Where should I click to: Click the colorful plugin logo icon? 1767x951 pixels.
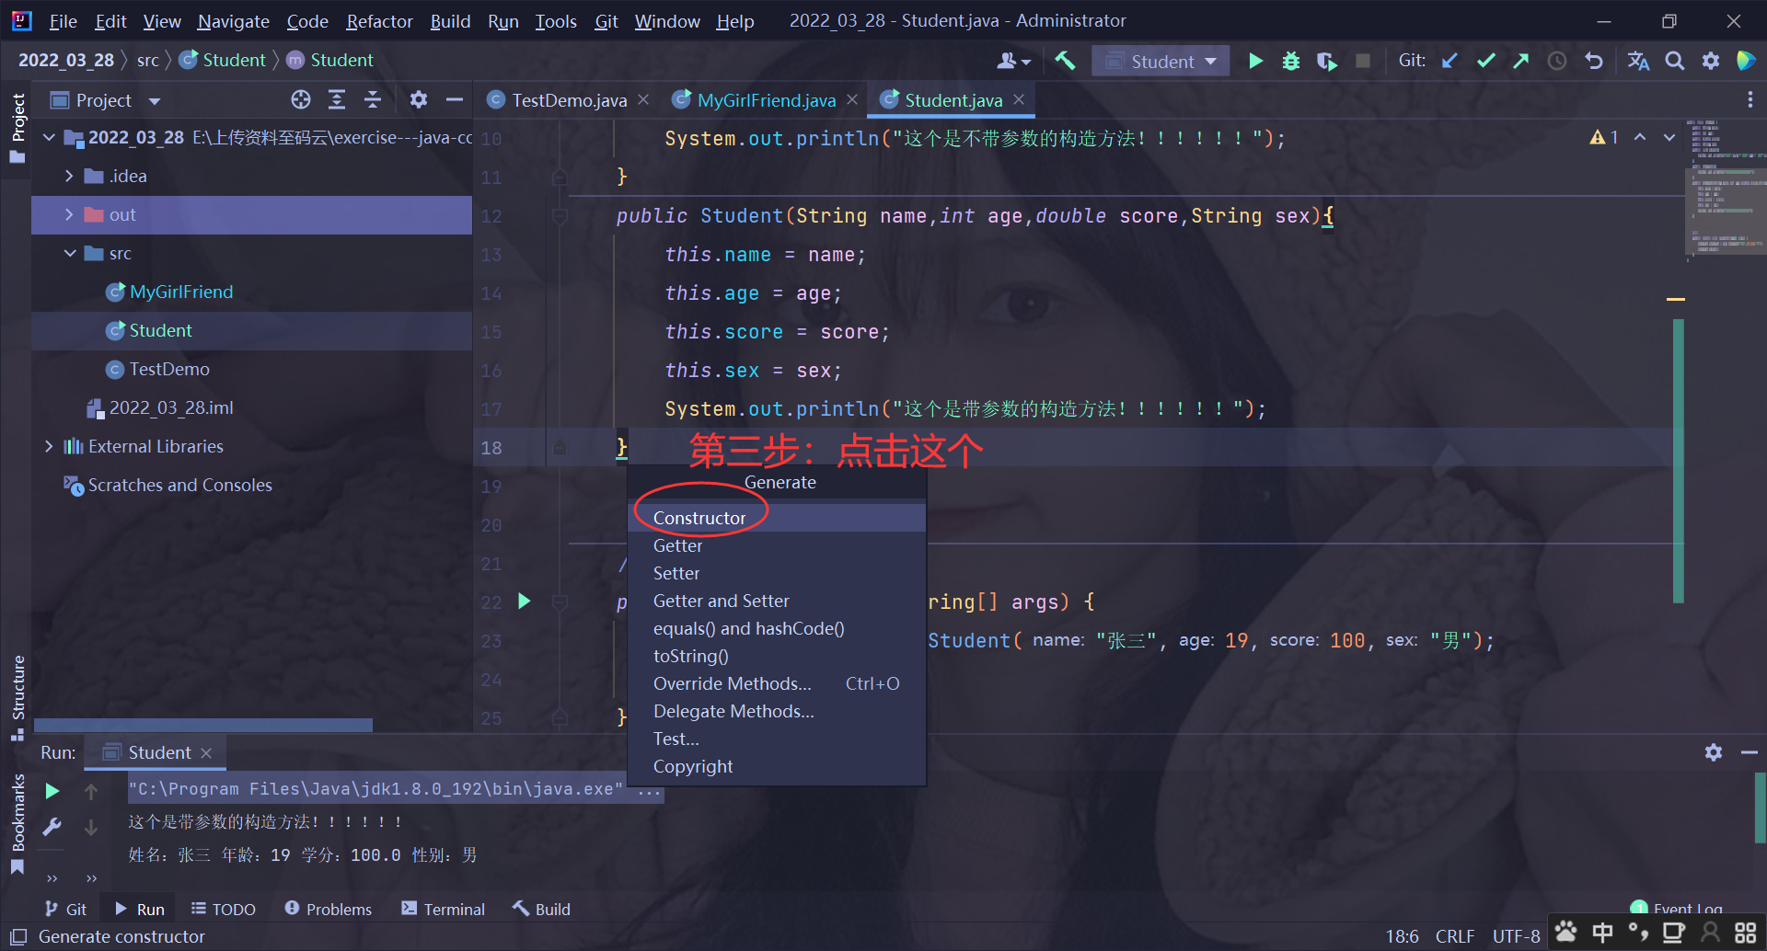pyautogui.click(x=1746, y=62)
